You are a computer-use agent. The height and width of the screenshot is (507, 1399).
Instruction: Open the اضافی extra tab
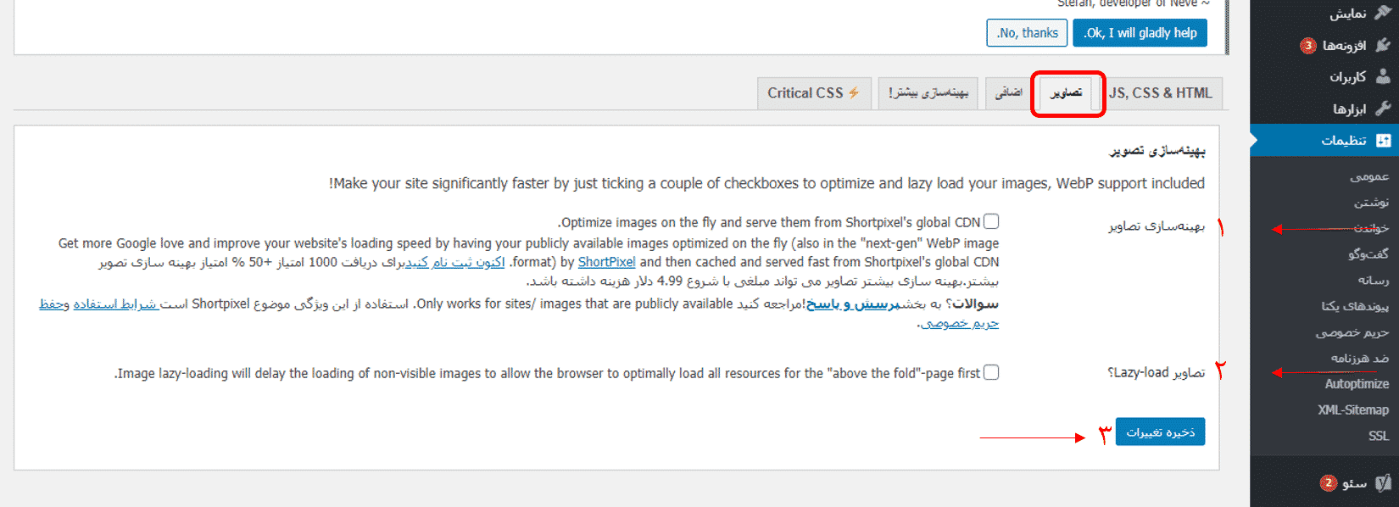pos(1009,93)
